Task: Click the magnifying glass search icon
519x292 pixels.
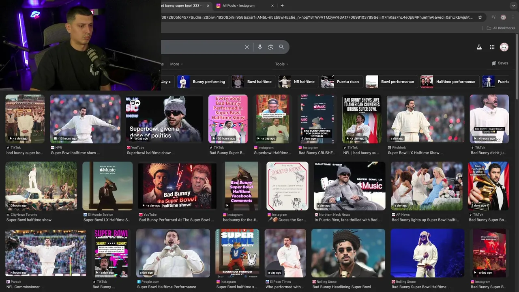Action: click(281, 47)
